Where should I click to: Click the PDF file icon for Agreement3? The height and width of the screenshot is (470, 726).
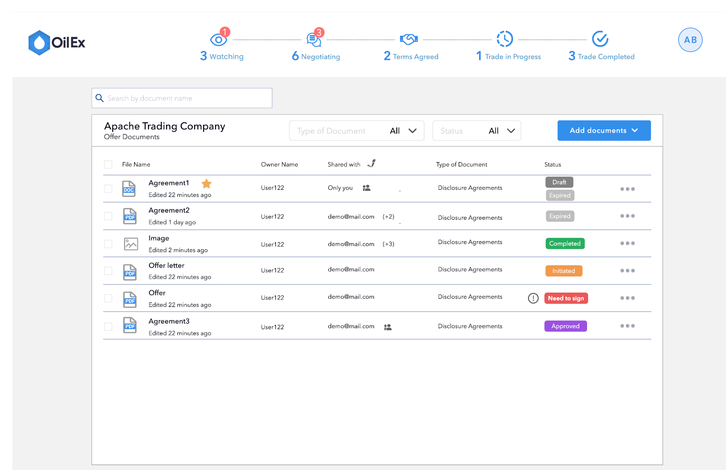point(130,325)
